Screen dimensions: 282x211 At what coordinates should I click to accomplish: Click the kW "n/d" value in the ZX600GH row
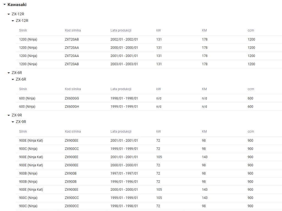159,107
